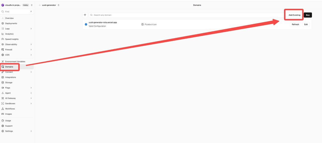Click the Speed Insights sidebar icon
The image size is (322, 143).
point(3,39)
